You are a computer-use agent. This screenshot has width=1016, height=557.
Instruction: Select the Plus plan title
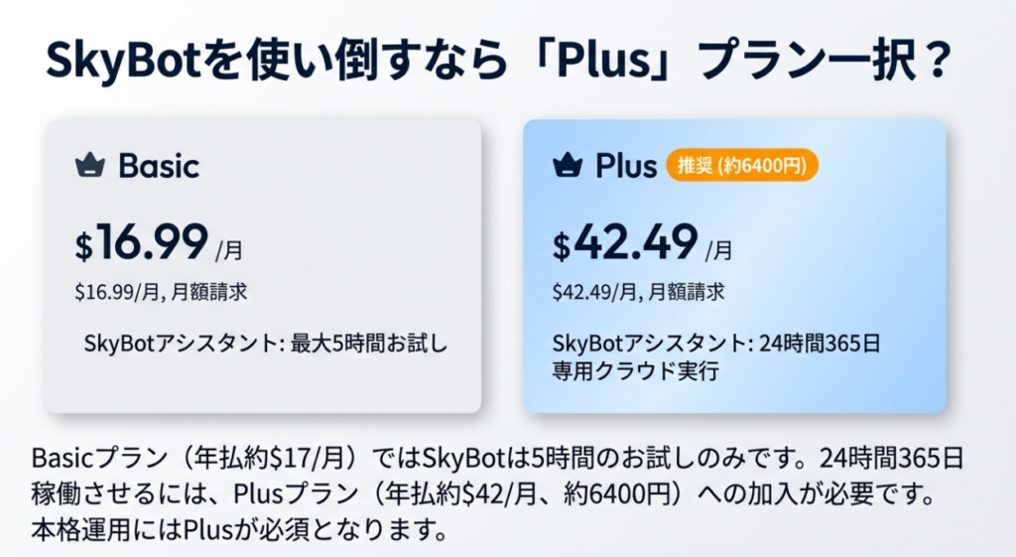coord(626,166)
